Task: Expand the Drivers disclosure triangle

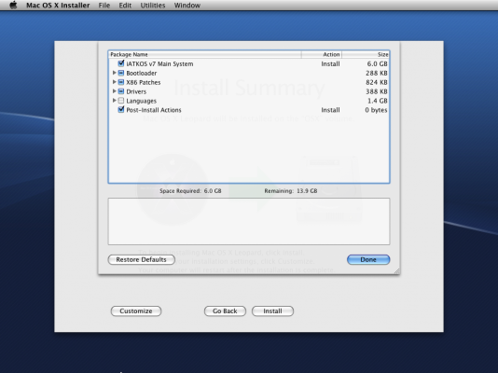Action: pyautogui.click(x=115, y=91)
